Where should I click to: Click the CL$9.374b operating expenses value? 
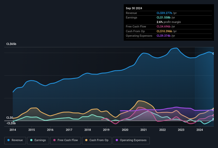(164, 36)
